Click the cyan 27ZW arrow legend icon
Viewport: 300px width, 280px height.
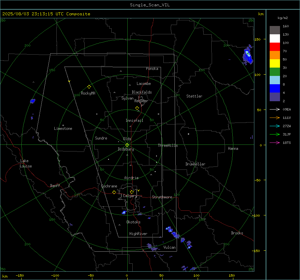pyautogui.click(x=275, y=126)
